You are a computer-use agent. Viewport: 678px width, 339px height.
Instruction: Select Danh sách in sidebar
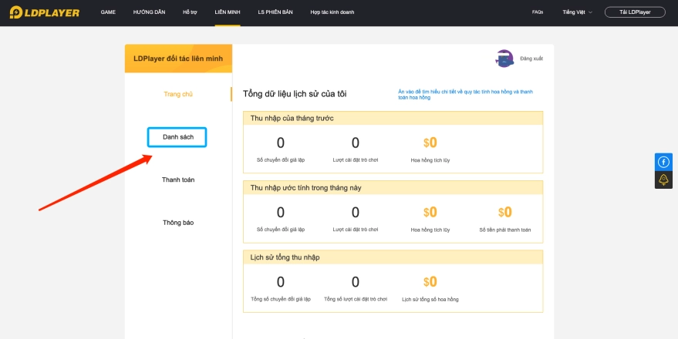click(177, 137)
